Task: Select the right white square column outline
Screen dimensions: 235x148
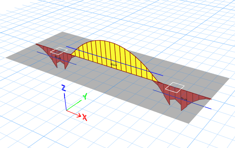Action: [x=174, y=87]
